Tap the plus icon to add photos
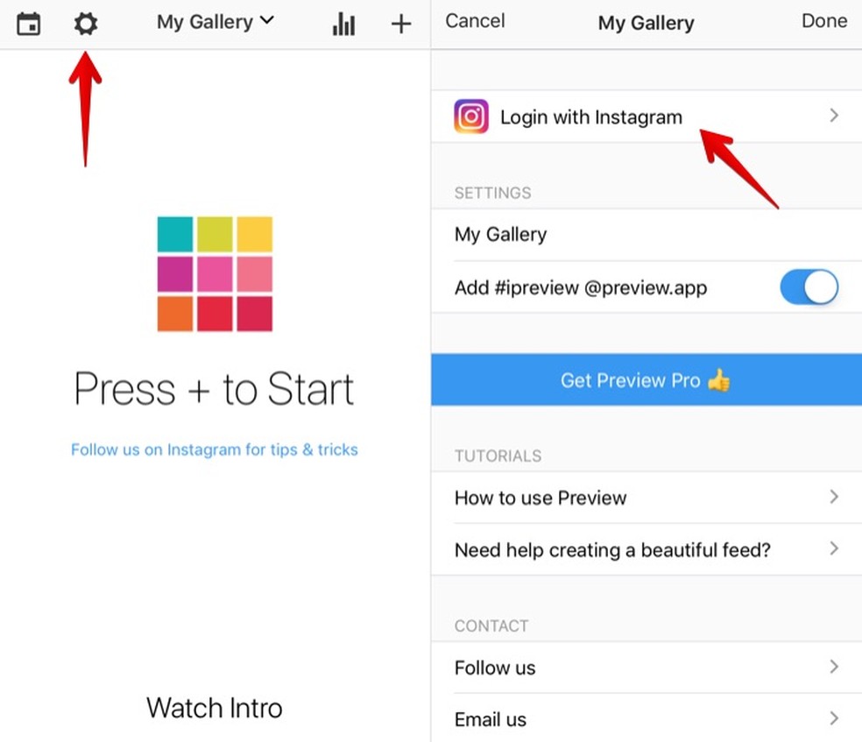This screenshot has height=742, width=862. point(401,24)
